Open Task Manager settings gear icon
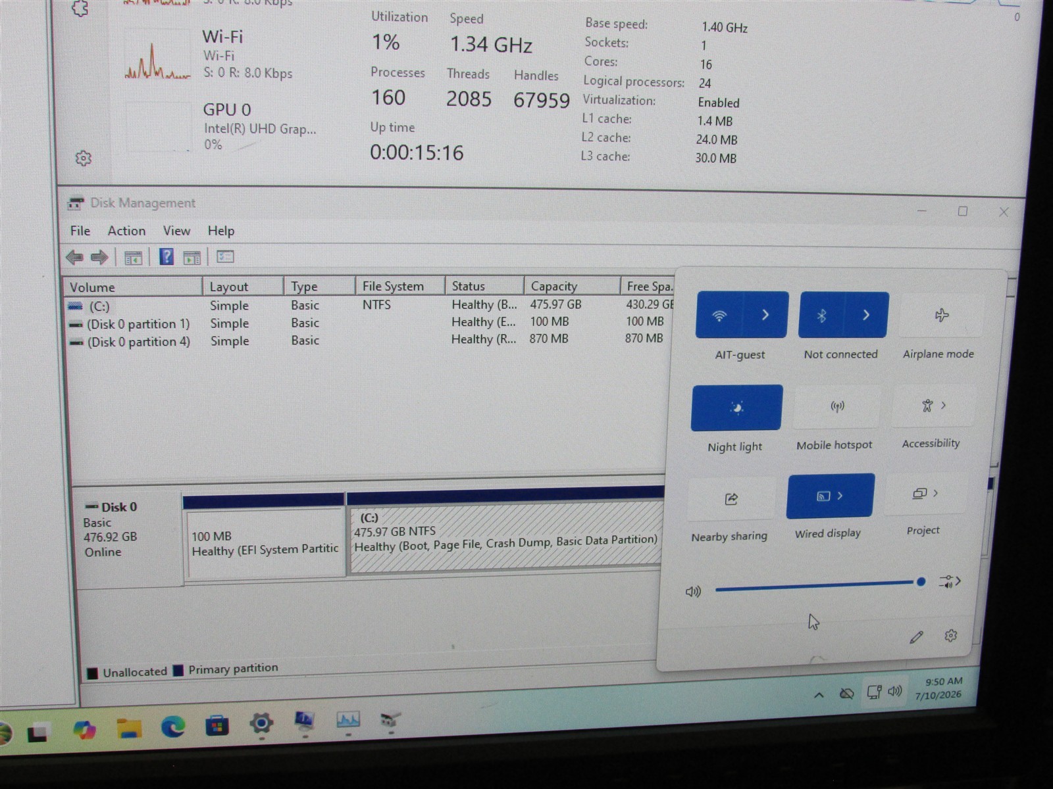1053x789 pixels. click(83, 158)
